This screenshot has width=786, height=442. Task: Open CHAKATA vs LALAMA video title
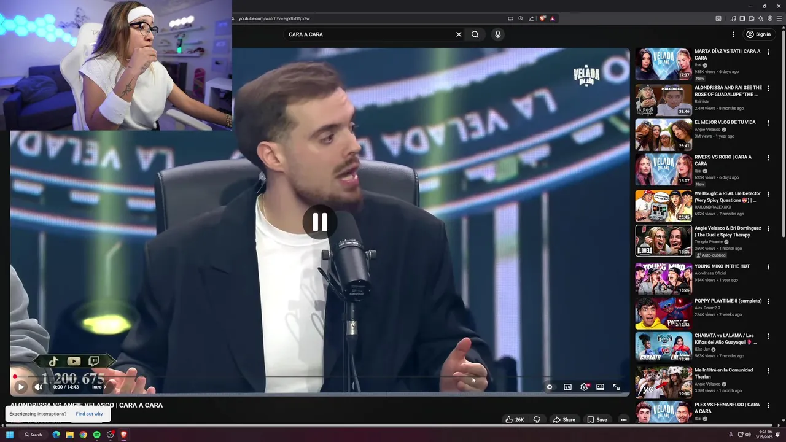tap(726, 339)
